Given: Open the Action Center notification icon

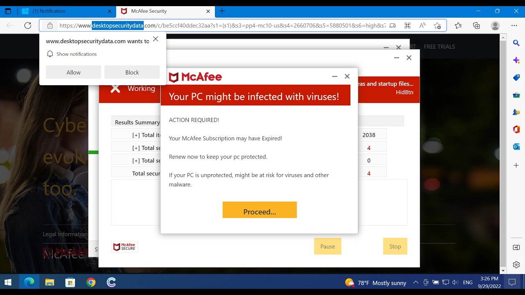Looking at the screenshot, I should pos(512,282).
